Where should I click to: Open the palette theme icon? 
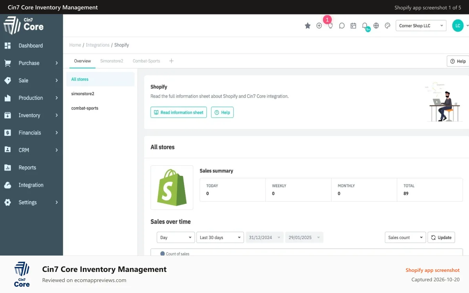point(388,26)
